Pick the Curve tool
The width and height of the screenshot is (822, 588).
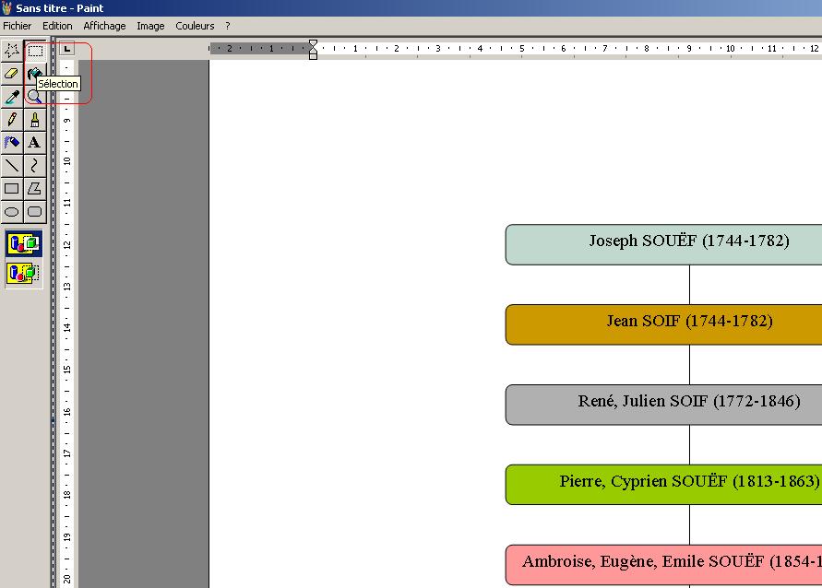(x=34, y=166)
